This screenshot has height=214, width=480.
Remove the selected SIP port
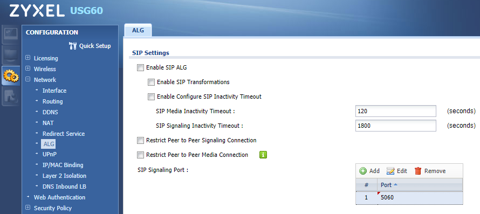tap(430, 171)
